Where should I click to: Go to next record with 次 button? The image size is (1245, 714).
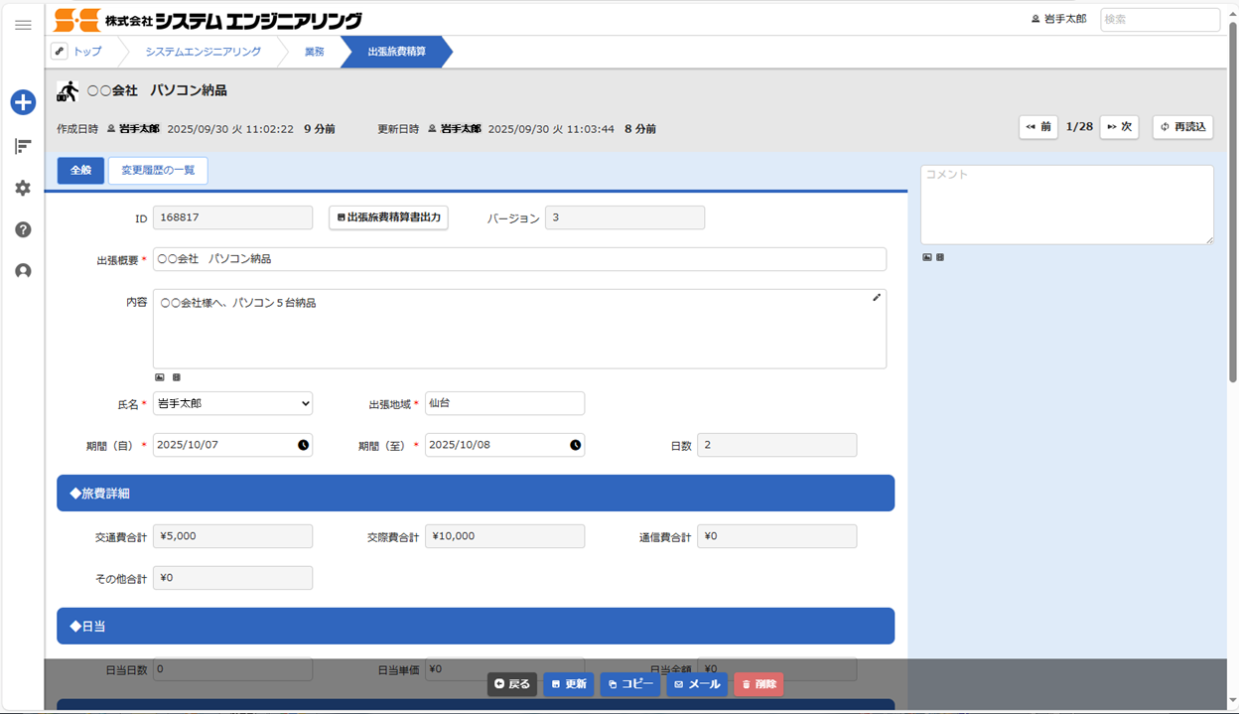[1119, 127]
